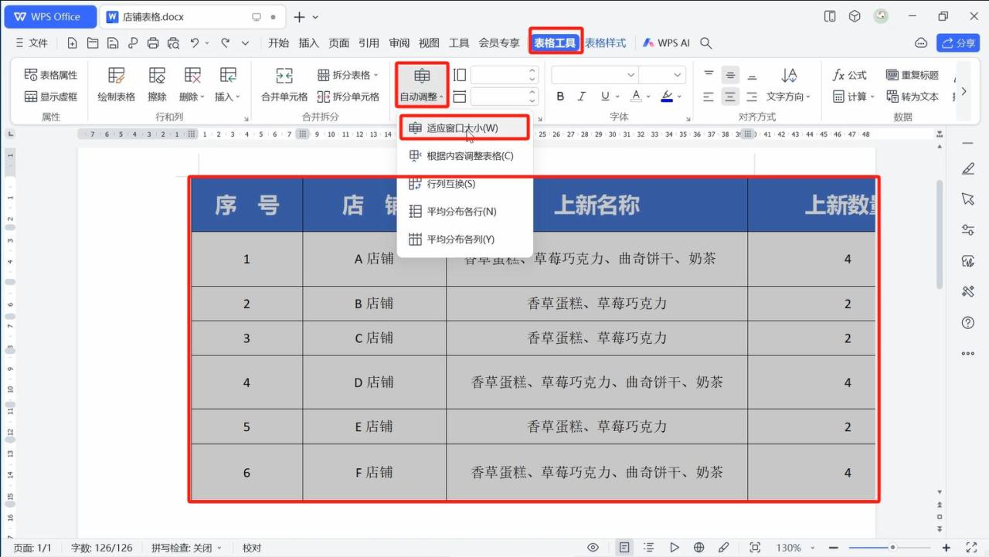
Task: Switch to the 开始 tab
Action: pyautogui.click(x=278, y=43)
